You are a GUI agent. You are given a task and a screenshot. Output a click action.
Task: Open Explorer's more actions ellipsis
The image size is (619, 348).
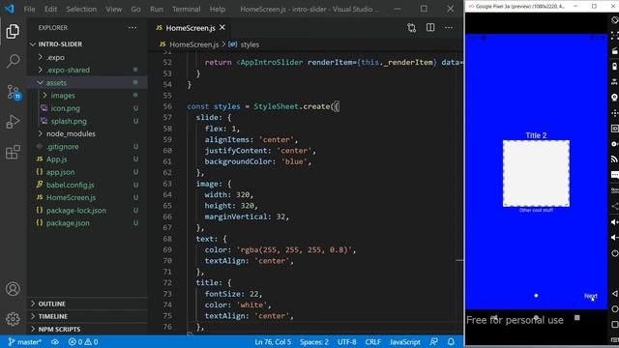133,28
